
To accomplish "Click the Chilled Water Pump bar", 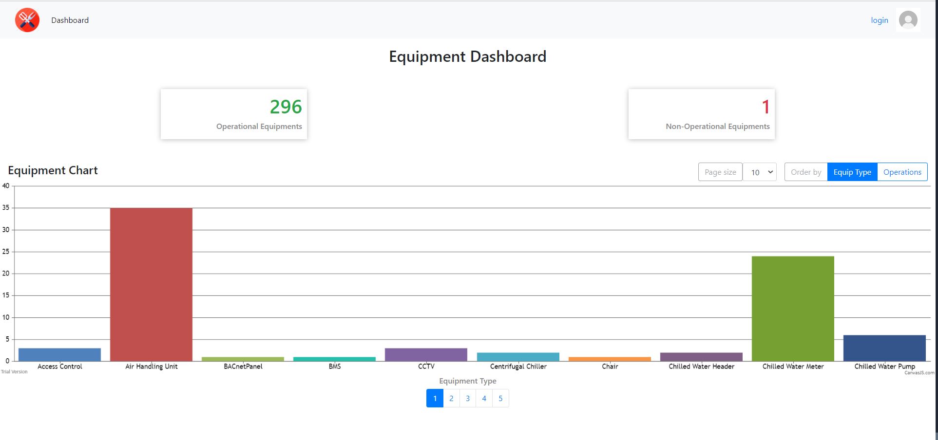I will pyautogui.click(x=884, y=347).
